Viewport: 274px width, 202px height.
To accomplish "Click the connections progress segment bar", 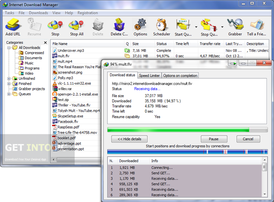I will 187,152.
